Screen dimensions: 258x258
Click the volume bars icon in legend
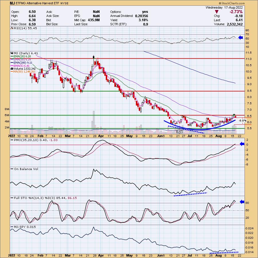[12, 69]
